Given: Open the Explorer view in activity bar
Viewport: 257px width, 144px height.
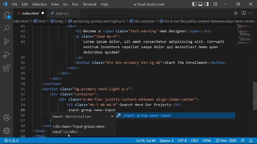Looking at the screenshot, I should pos(6,15).
